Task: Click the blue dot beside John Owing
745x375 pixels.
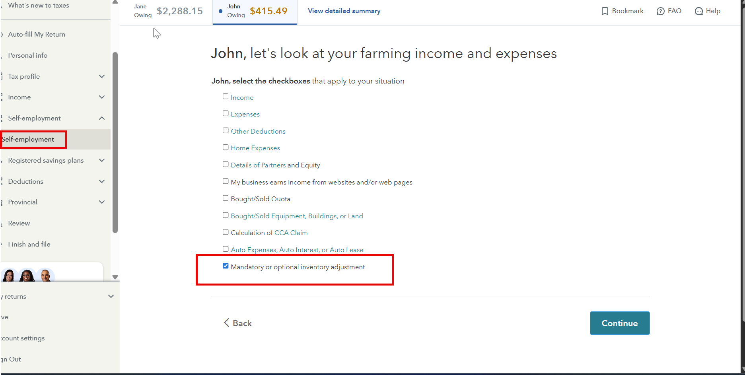Action: pos(220,11)
